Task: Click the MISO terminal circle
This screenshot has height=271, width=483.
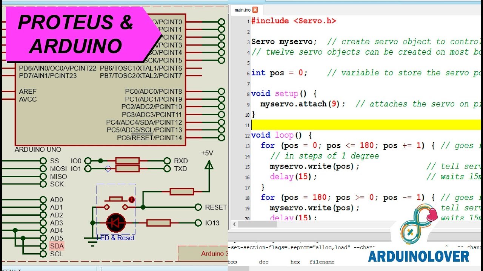Action: pyautogui.click(x=43, y=177)
